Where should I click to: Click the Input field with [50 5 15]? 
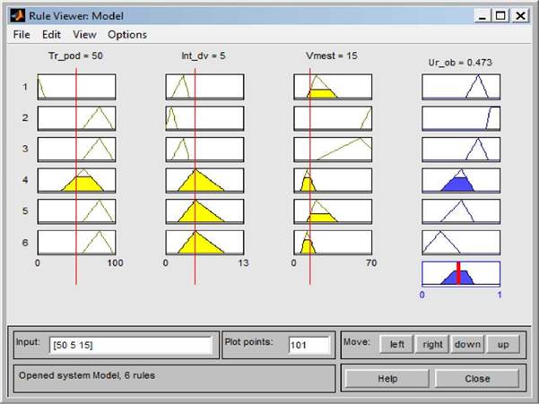[x=131, y=345]
